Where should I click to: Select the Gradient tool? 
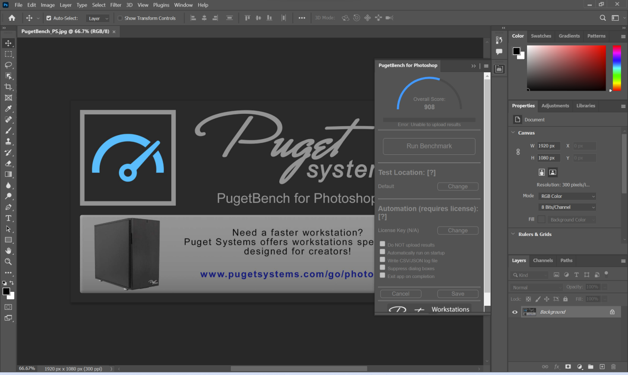point(8,174)
